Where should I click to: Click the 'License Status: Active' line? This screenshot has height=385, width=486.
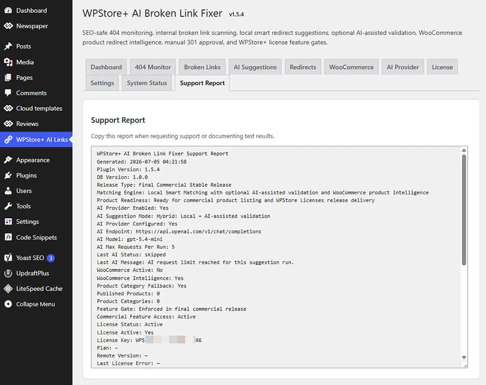(x=130, y=325)
